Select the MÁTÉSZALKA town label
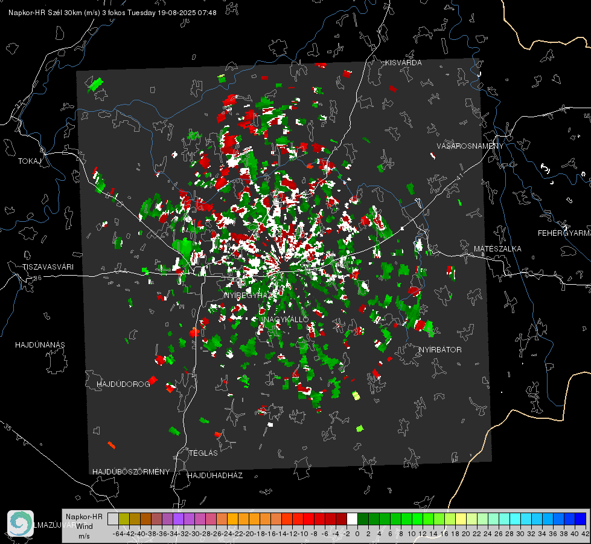This screenshot has width=591, height=544. (x=497, y=249)
